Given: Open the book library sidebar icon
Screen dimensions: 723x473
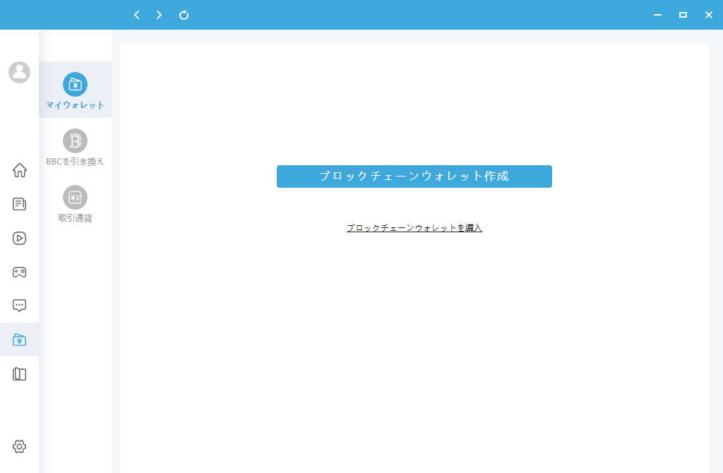Looking at the screenshot, I should click(x=20, y=374).
